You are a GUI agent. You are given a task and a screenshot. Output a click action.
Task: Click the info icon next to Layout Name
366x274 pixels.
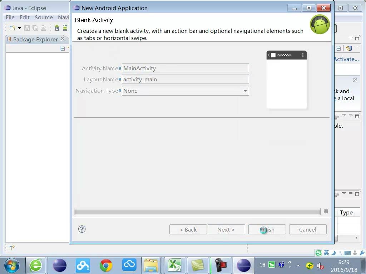coord(120,80)
